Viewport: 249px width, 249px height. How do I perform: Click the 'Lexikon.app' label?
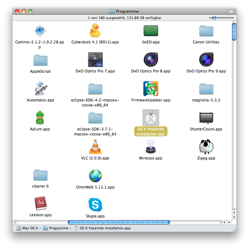[41, 215]
